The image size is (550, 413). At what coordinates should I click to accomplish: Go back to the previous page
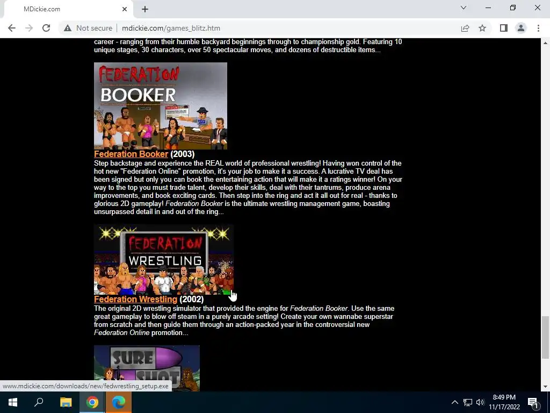click(x=12, y=28)
